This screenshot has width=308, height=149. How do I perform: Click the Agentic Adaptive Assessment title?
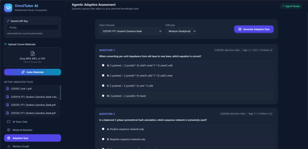[x=94, y=5]
